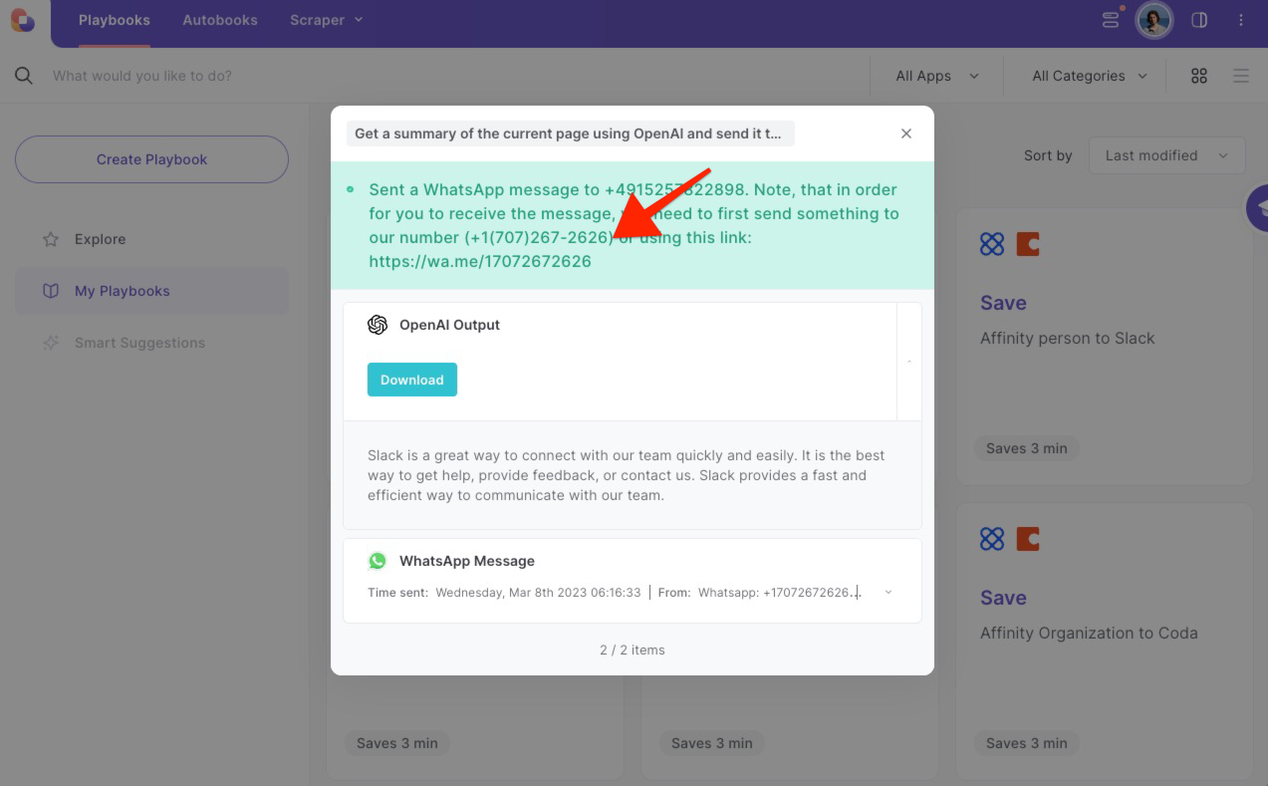Select the Affinity icon on the Slack playbook card
The image size is (1268, 786).
[992, 243]
